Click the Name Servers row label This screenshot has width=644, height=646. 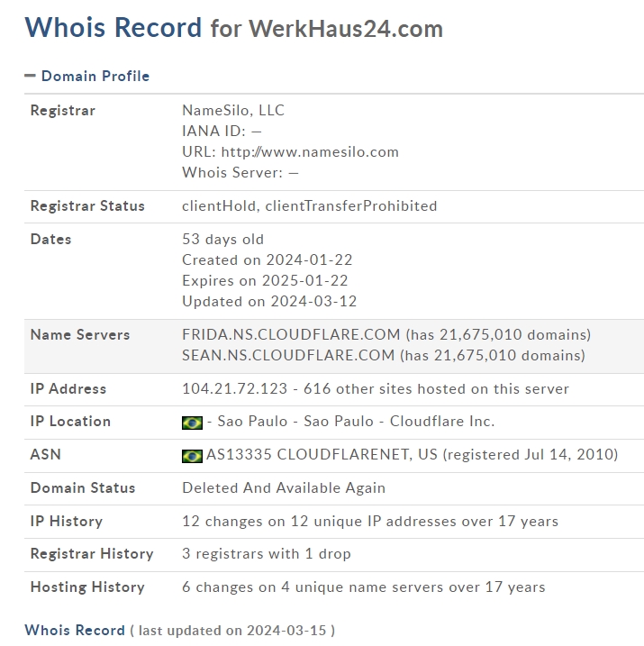[80, 334]
